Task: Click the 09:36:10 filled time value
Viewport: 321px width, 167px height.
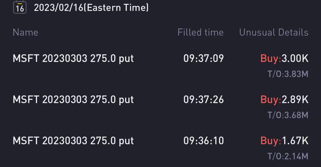Action: click(204, 141)
